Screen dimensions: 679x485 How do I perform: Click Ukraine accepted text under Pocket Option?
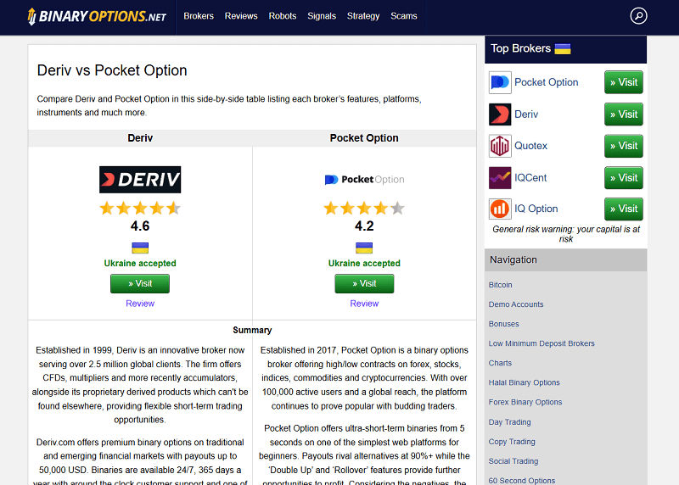(364, 264)
